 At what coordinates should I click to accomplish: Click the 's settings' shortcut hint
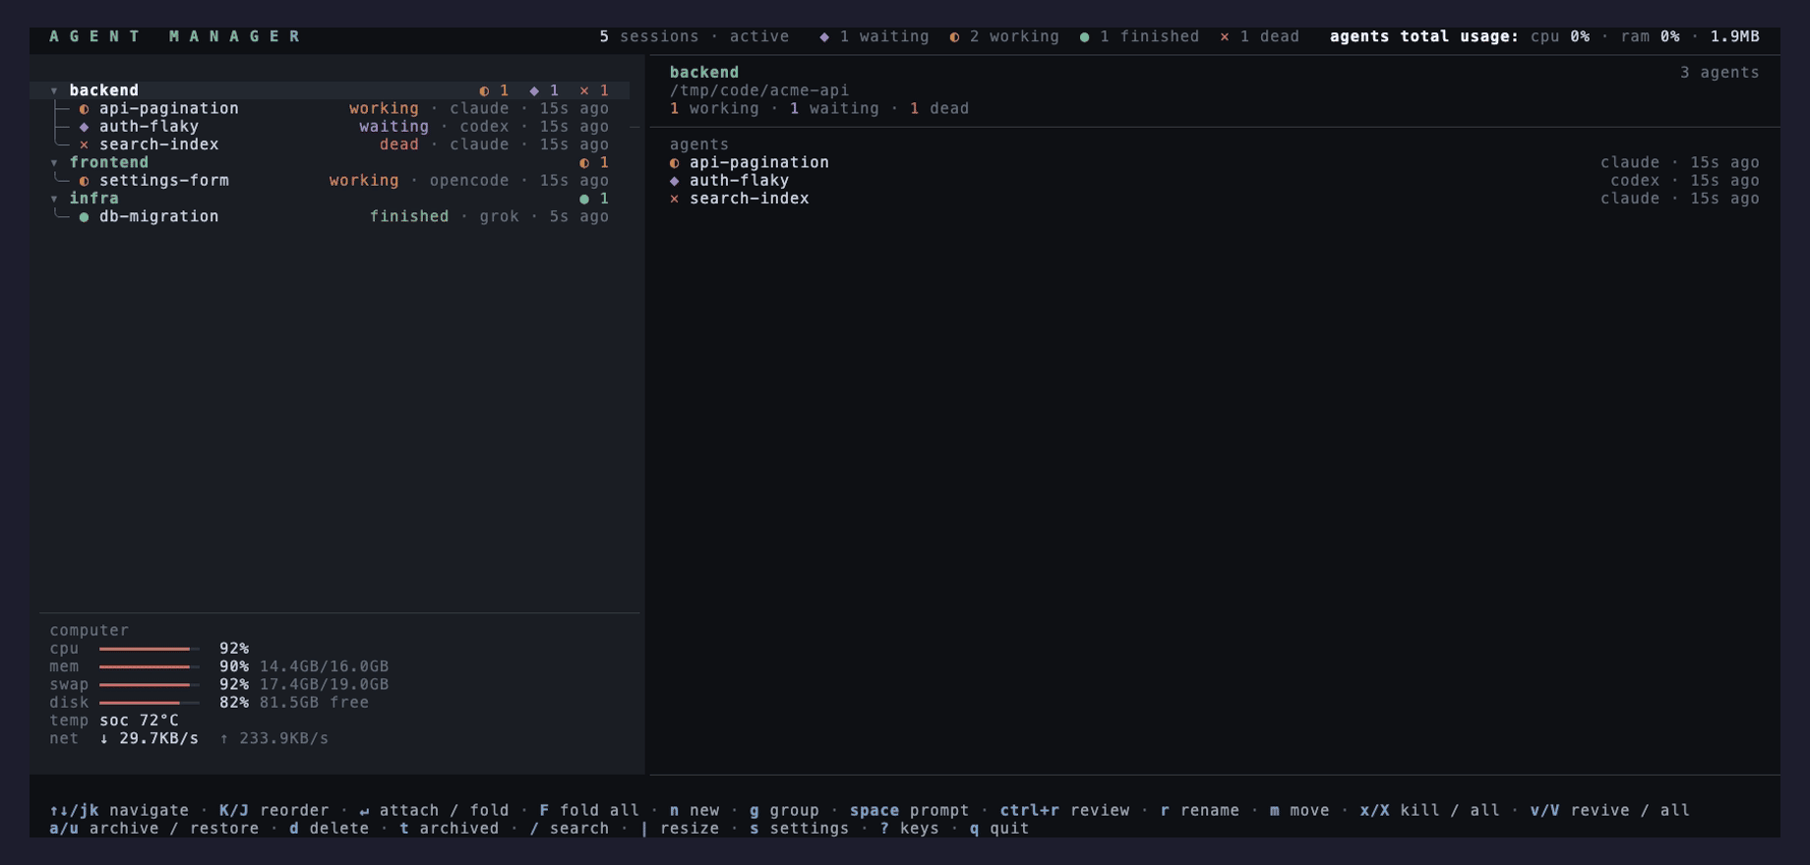(x=799, y=829)
